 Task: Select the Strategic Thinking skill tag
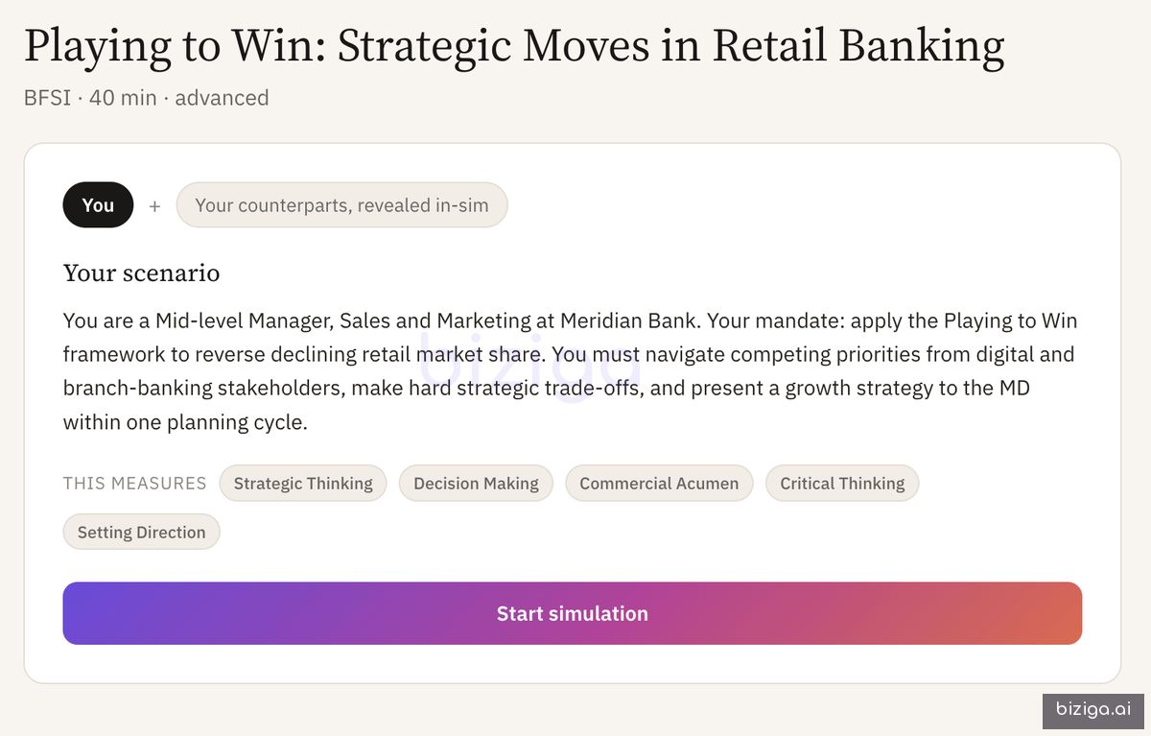tap(303, 484)
